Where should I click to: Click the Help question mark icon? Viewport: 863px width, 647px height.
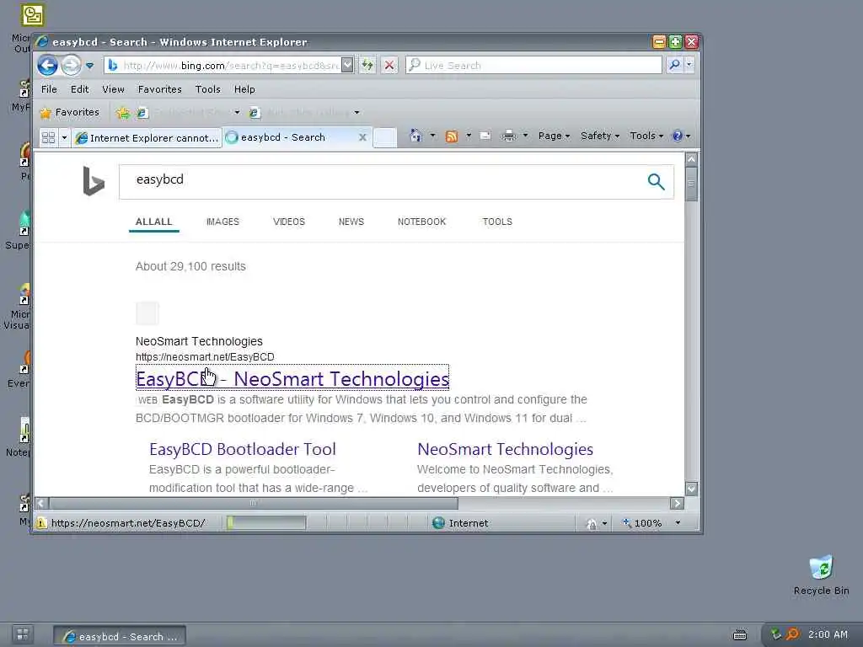678,136
